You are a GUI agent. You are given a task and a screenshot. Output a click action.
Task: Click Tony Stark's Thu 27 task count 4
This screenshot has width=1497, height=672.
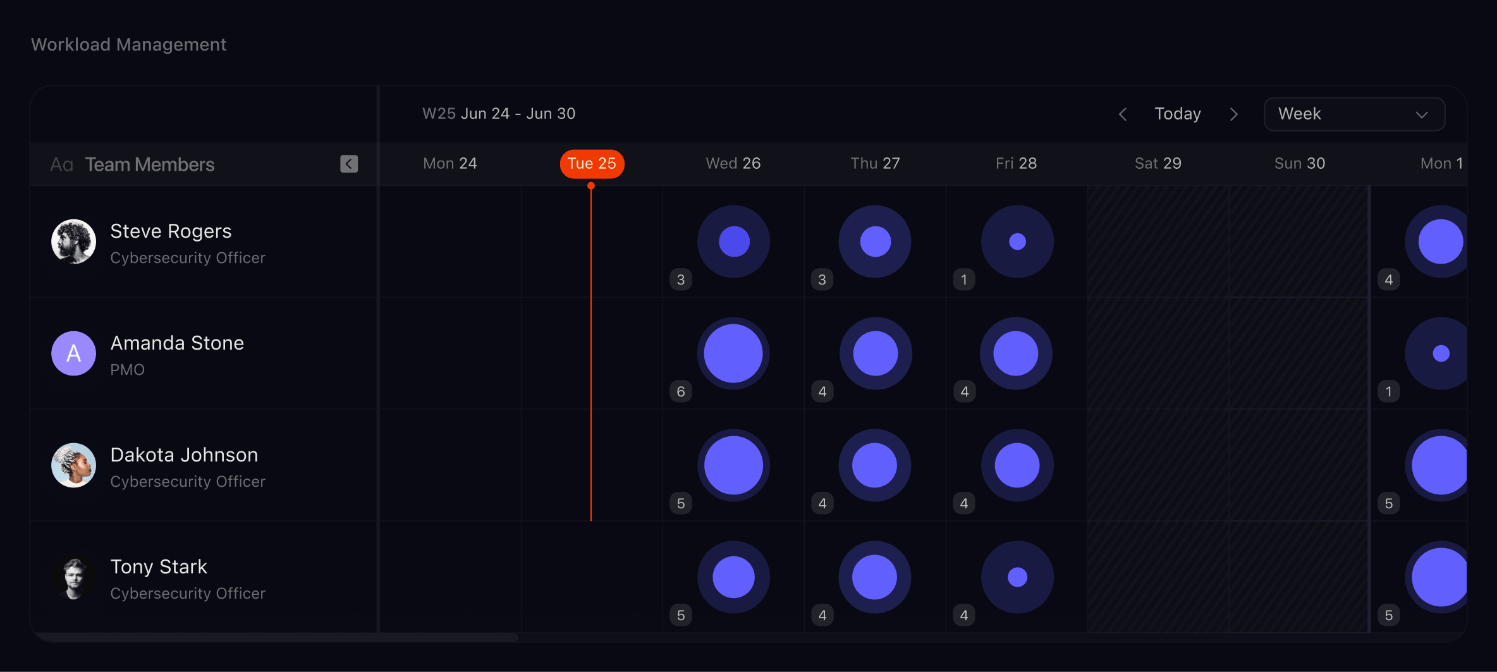click(822, 615)
